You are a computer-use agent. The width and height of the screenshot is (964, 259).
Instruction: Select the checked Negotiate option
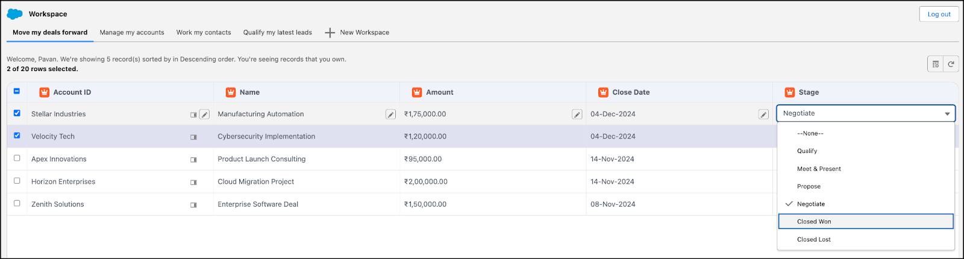[866, 204]
